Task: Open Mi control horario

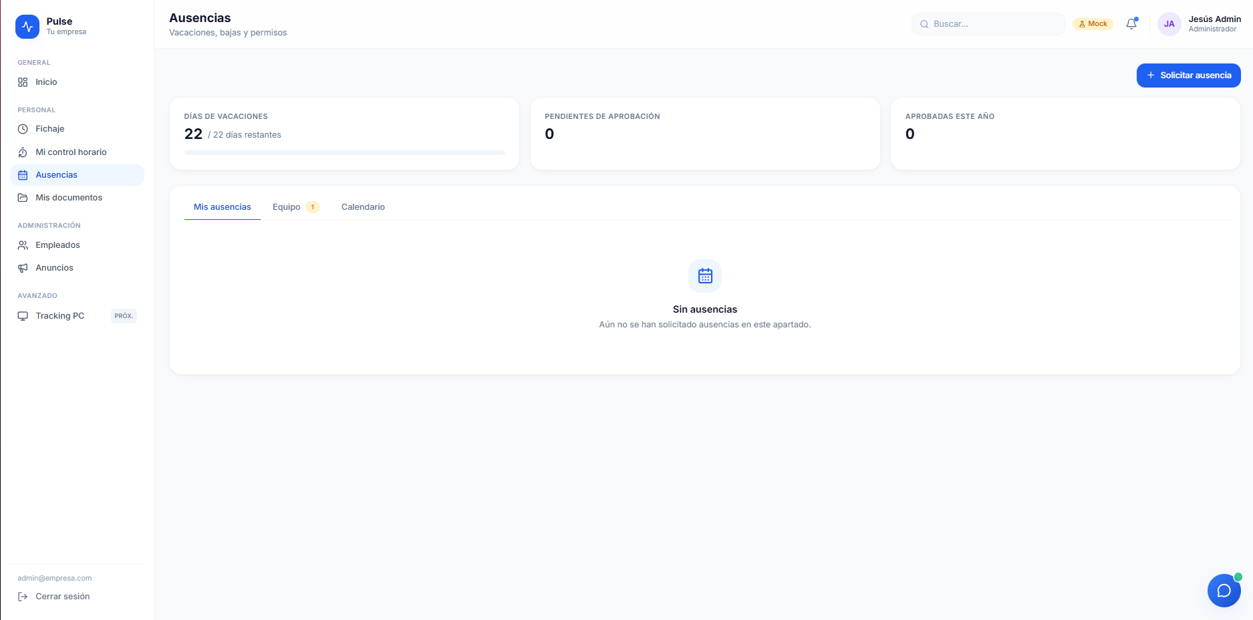Action: 78,152
